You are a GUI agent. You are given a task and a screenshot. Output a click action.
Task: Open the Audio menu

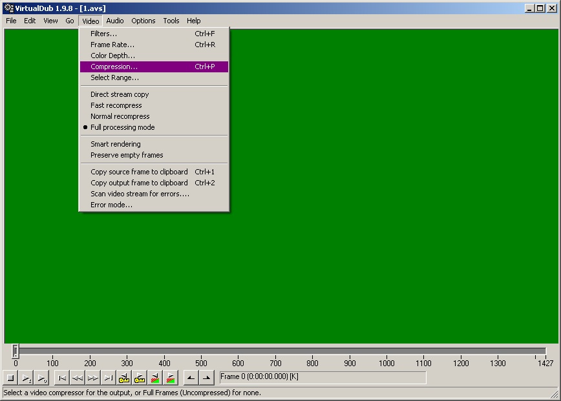tap(114, 21)
